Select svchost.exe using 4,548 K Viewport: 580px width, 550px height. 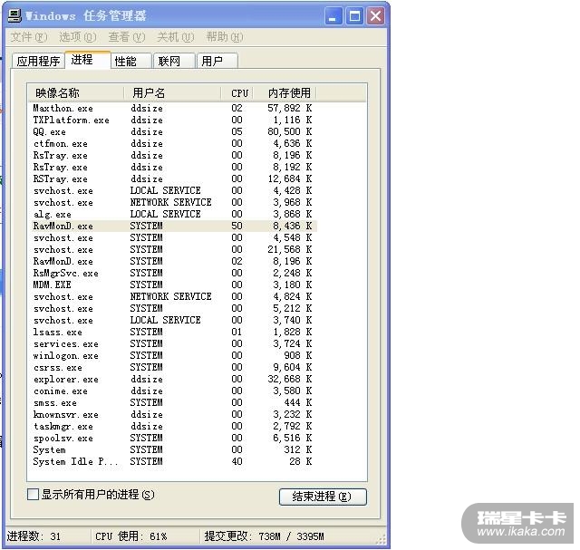pyautogui.click(x=175, y=237)
